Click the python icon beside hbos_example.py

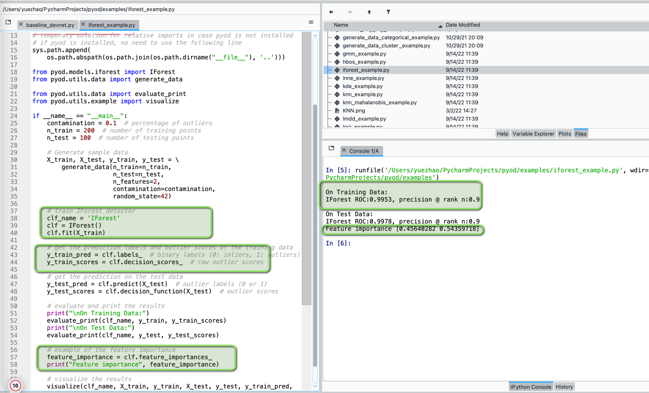point(337,62)
